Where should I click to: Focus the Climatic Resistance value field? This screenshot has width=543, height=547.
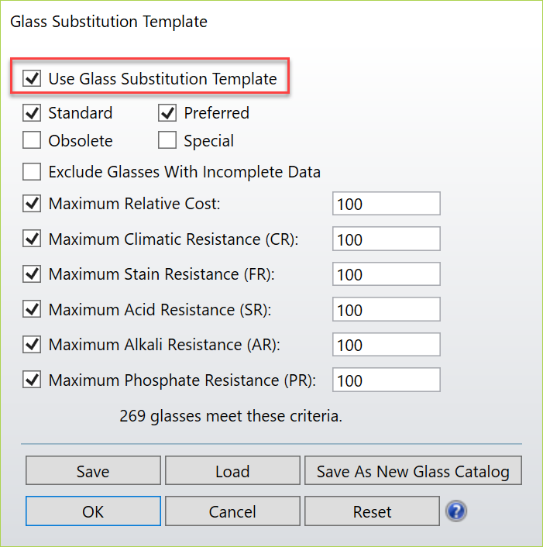386,239
